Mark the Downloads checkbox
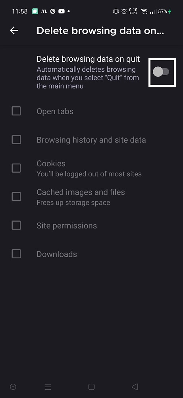183x398 pixels. click(x=16, y=254)
